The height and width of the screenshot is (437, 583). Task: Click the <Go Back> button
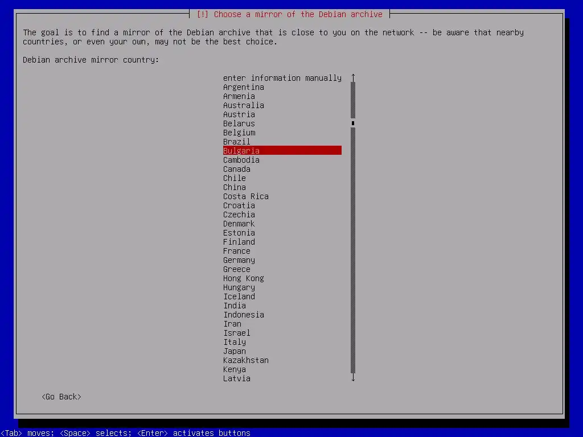(x=61, y=397)
